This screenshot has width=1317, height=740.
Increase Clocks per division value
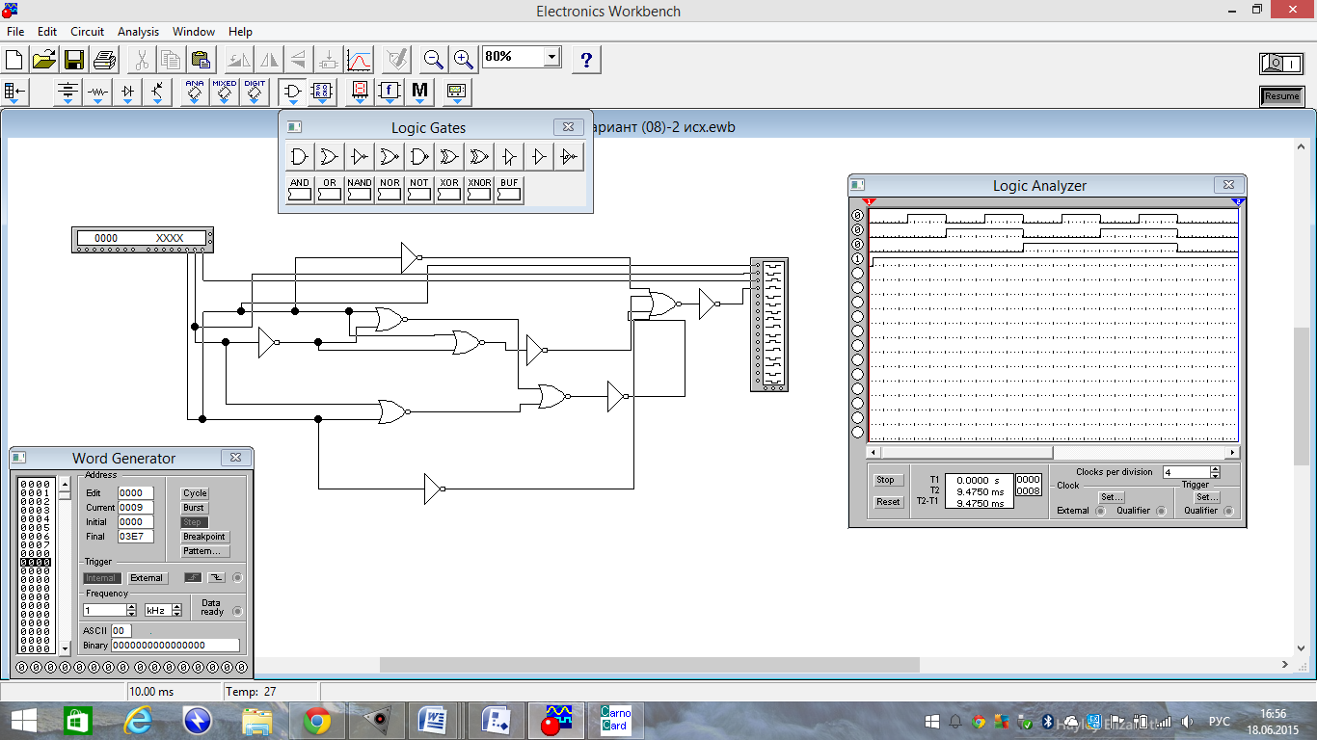(1215, 469)
